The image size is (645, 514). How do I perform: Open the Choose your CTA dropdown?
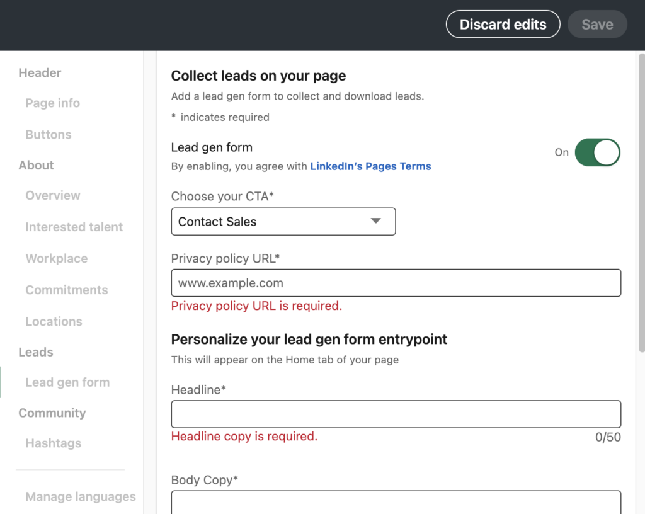[x=283, y=222]
